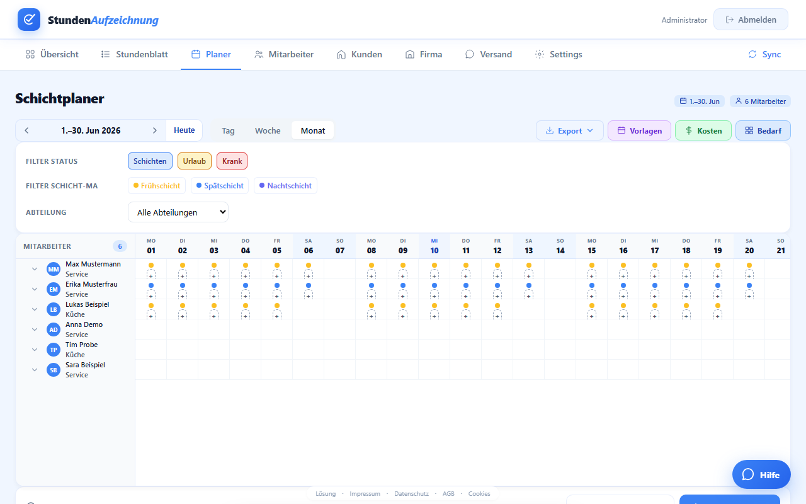Jump to today with Heute button

(184, 130)
